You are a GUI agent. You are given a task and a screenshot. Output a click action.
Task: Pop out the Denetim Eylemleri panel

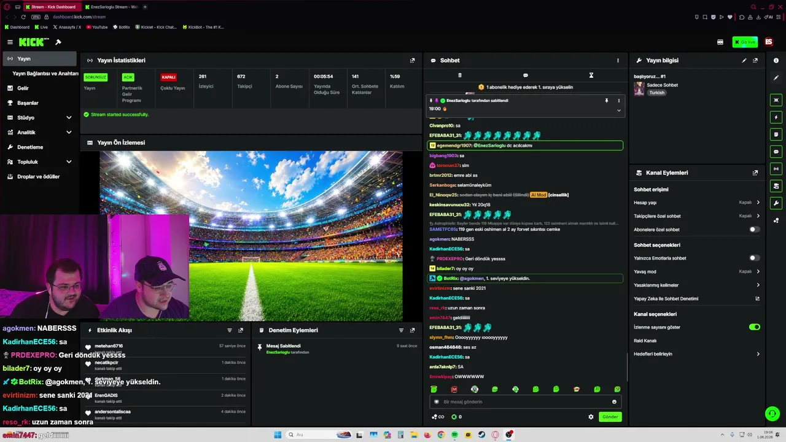(412, 330)
